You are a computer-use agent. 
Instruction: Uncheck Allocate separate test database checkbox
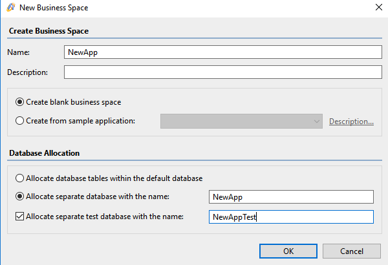(20, 217)
